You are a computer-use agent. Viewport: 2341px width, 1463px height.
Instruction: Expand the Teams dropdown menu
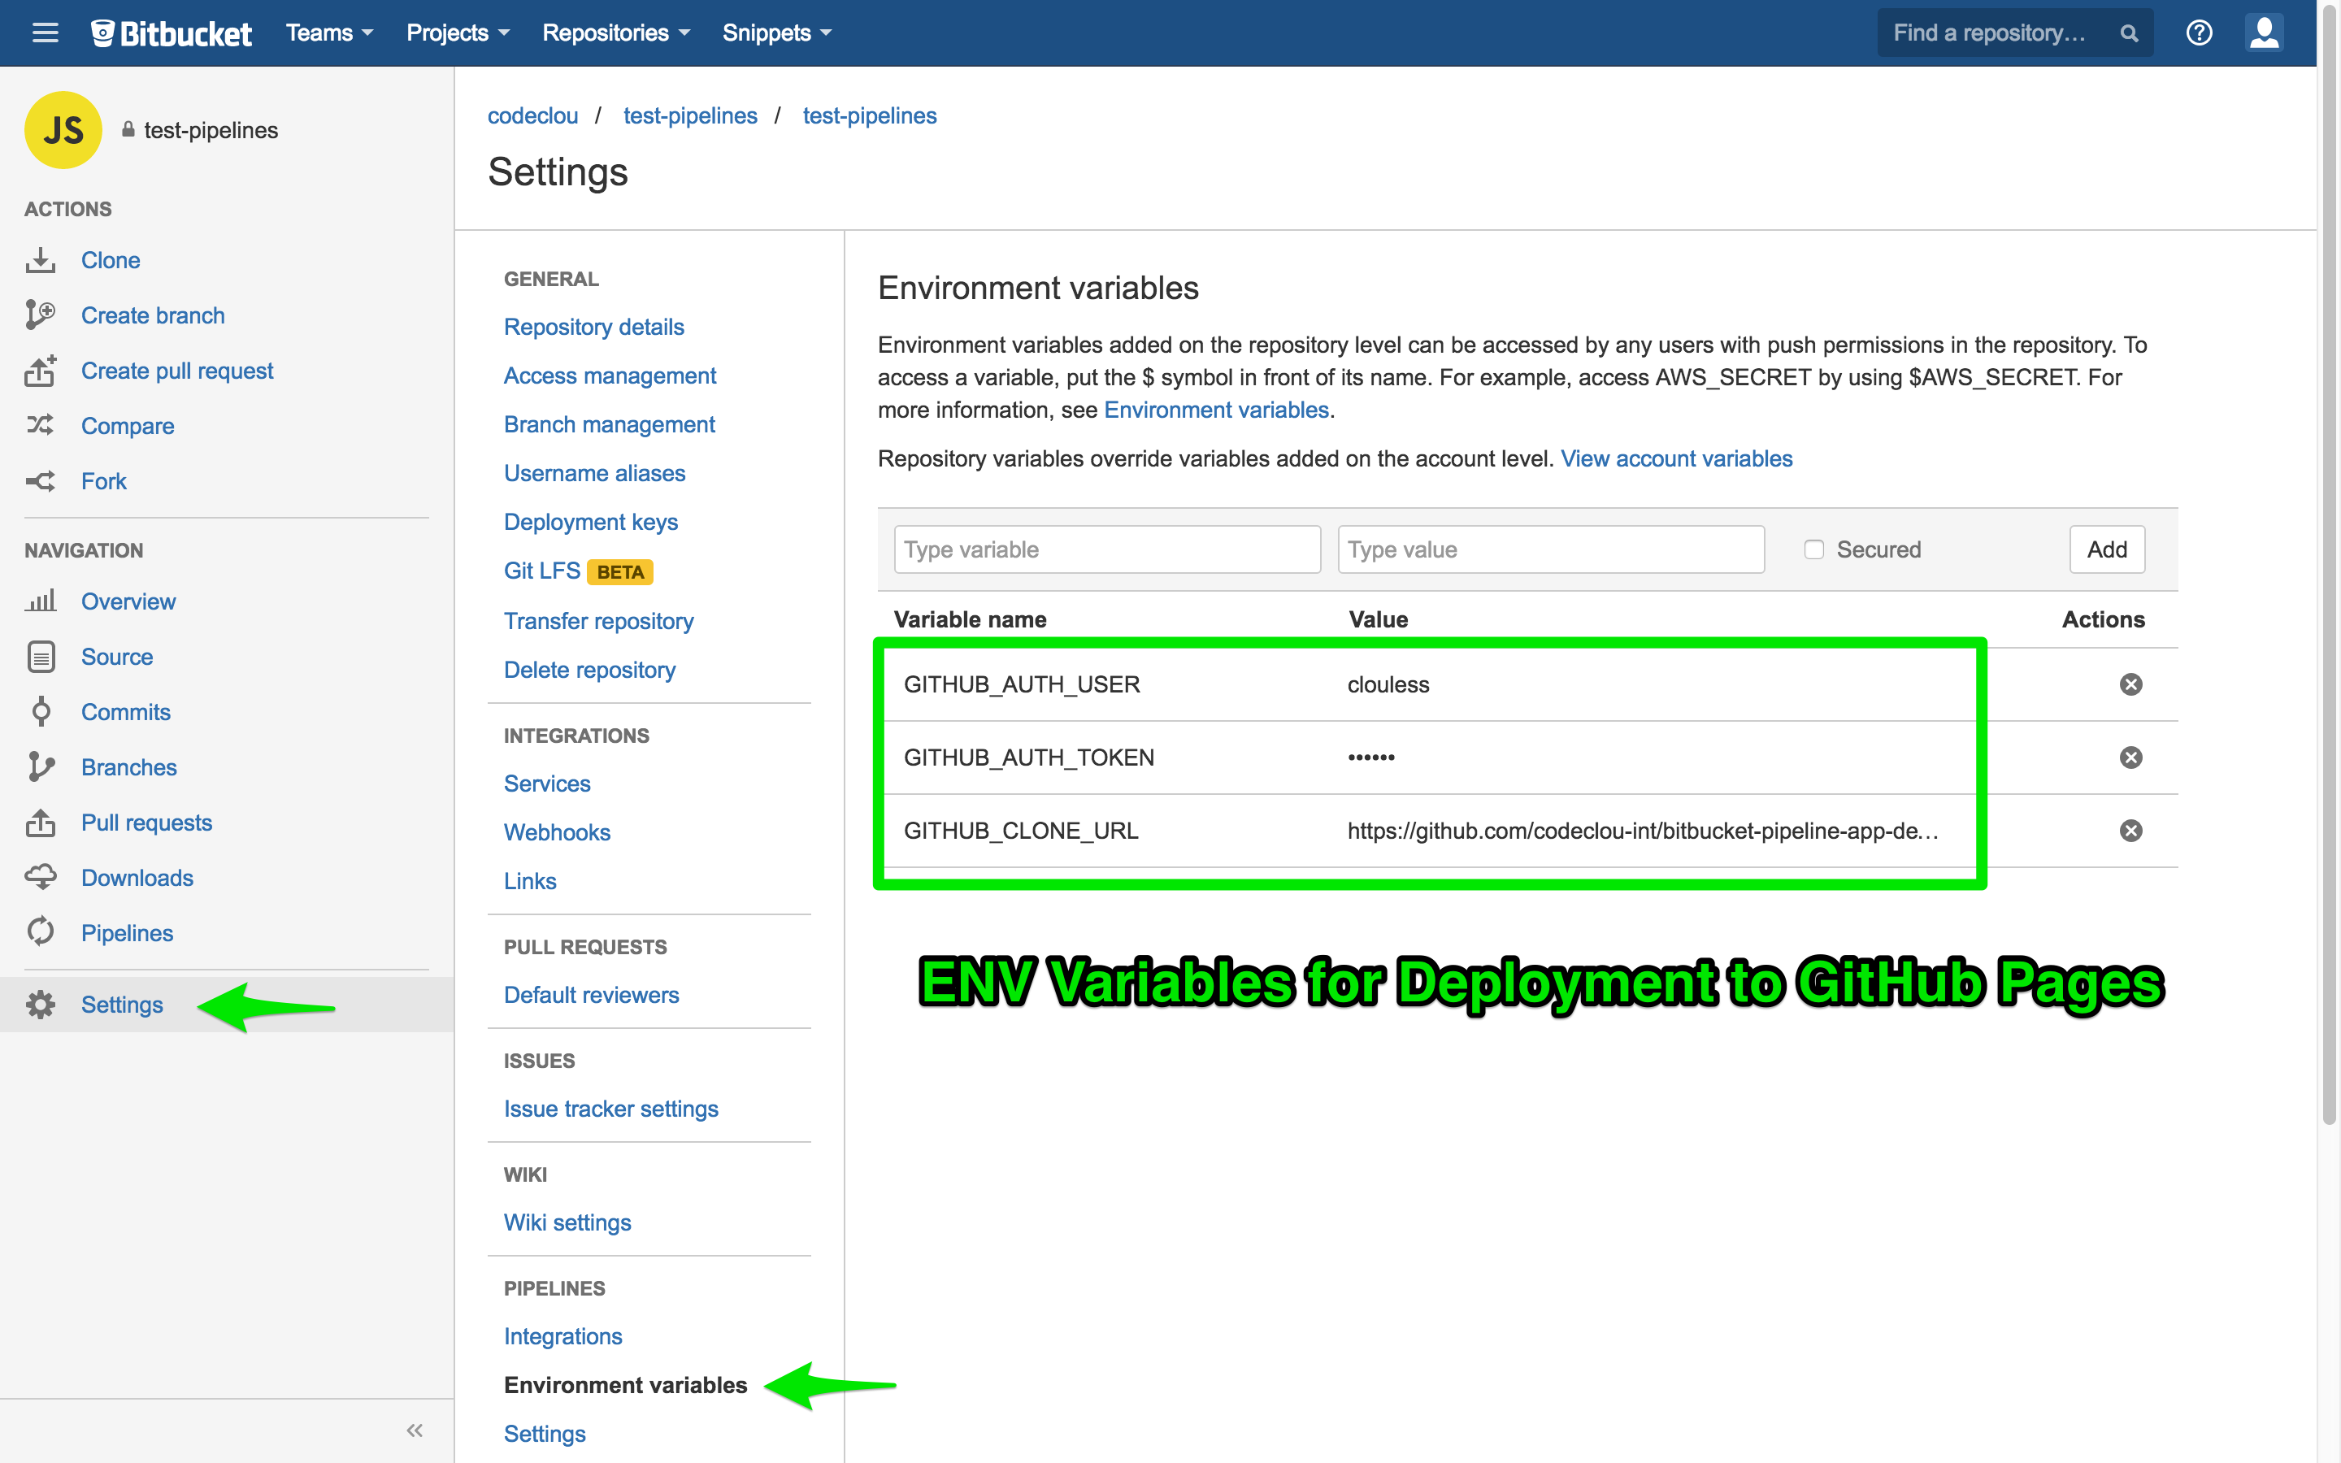click(329, 33)
